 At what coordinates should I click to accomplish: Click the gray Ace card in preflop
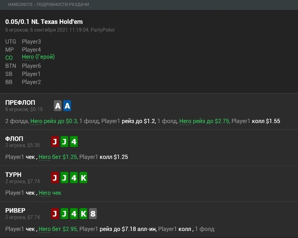pyautogui.click(x=58, y=106)
